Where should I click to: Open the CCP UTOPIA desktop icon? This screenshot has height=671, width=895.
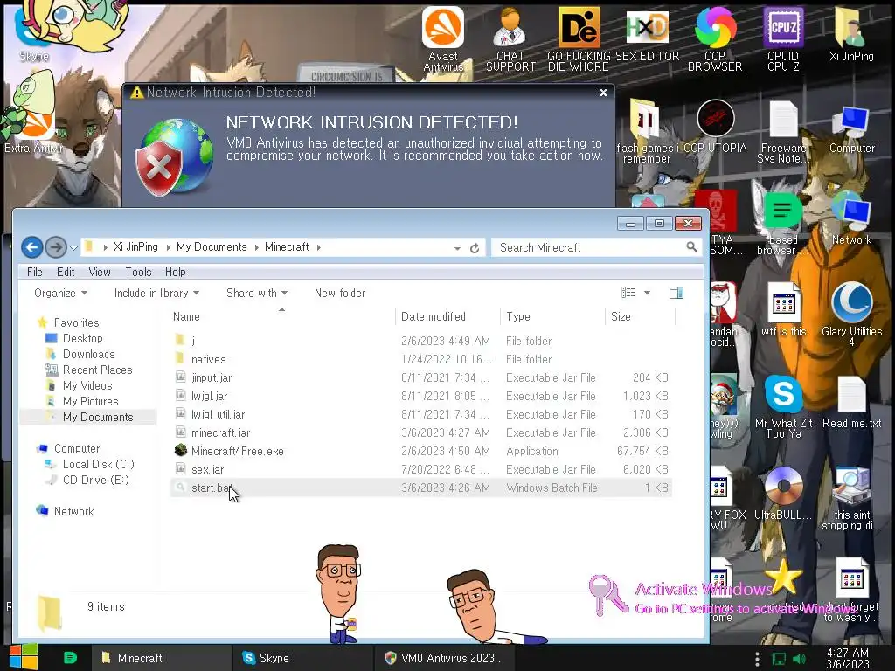click(x=715, y=127)
